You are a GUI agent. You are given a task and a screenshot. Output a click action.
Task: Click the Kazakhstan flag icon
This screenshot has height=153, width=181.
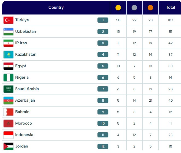(x=8, y=55)
